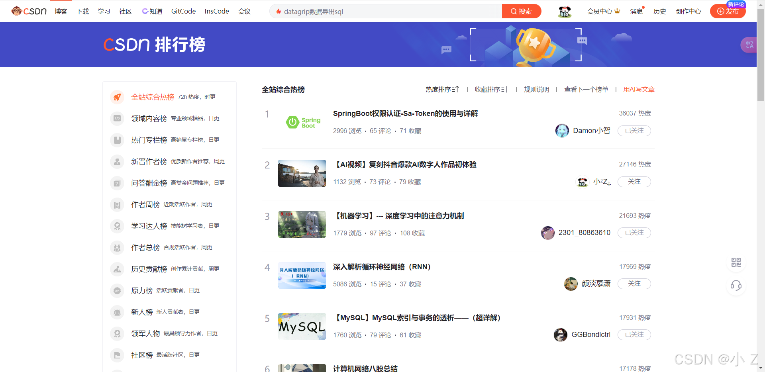765x372 pixels.
Task: Open 用AI写文章 link
Action: [639, 90]
